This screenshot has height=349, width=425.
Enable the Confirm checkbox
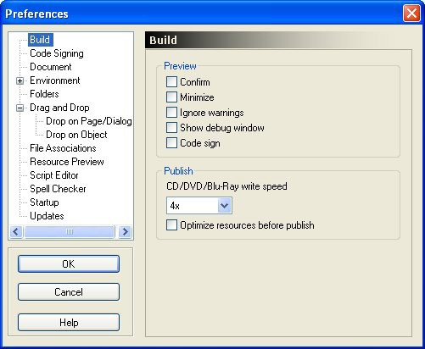pyautogui.click(x=171, y=82)
